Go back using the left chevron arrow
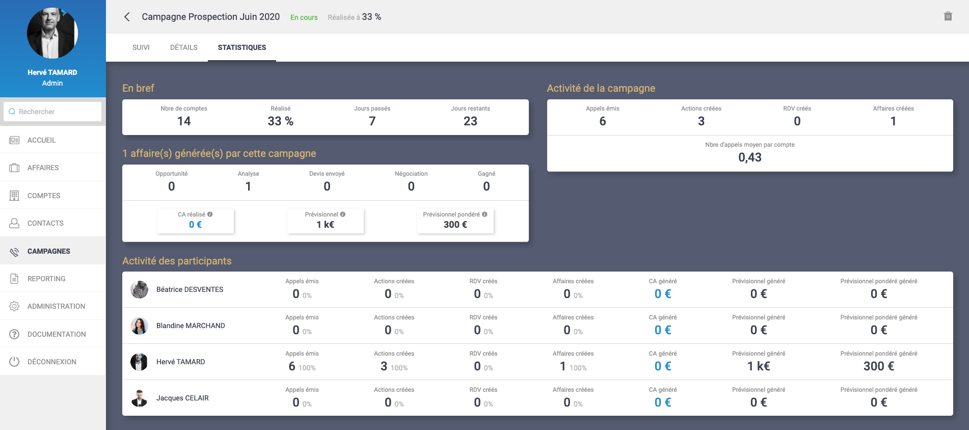This screenshot has height=430, width=969. (x=127, y=17)
